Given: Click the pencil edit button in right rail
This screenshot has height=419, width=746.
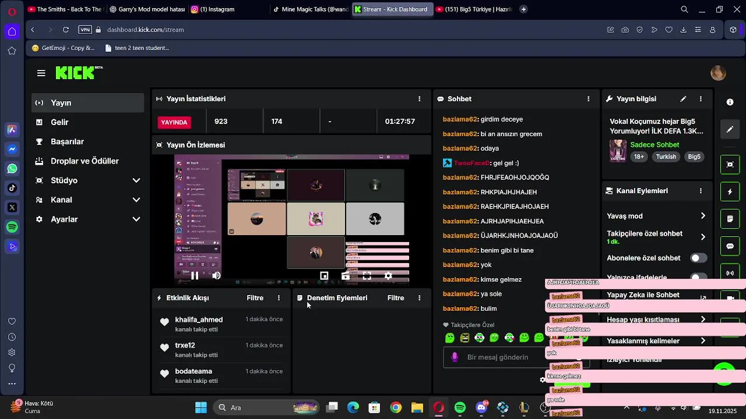Looking at the screenshot, I should coord(730,129).
